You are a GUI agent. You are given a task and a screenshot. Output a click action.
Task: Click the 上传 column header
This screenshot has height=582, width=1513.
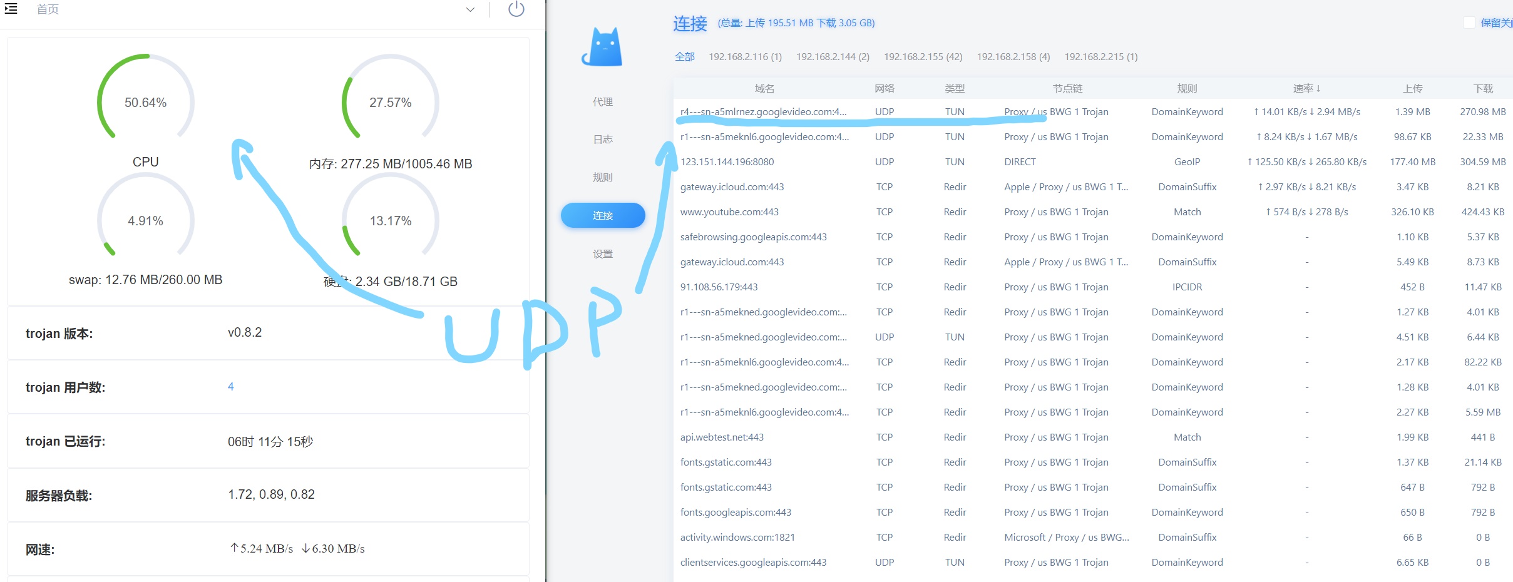(1413, 88)
